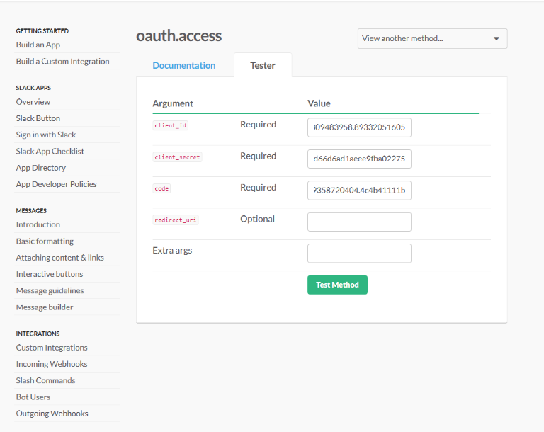Select the Tester tab
The image size is (544, 432).
pyautogui.click(x=263, y=66)
